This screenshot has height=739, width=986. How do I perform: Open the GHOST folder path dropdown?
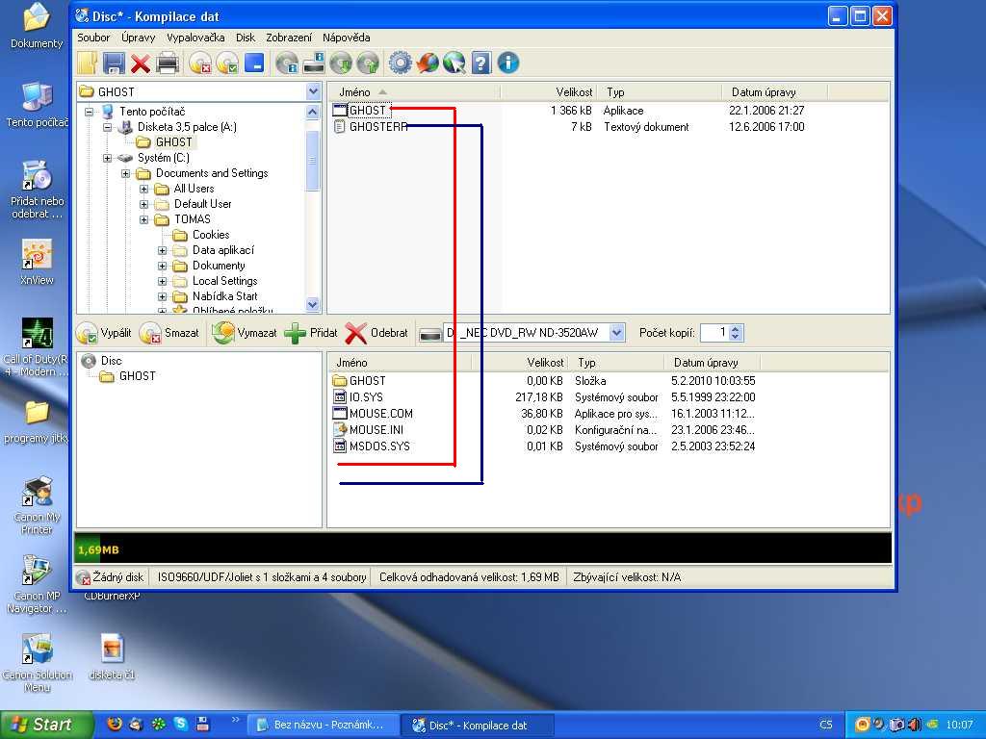coord(313,91)
